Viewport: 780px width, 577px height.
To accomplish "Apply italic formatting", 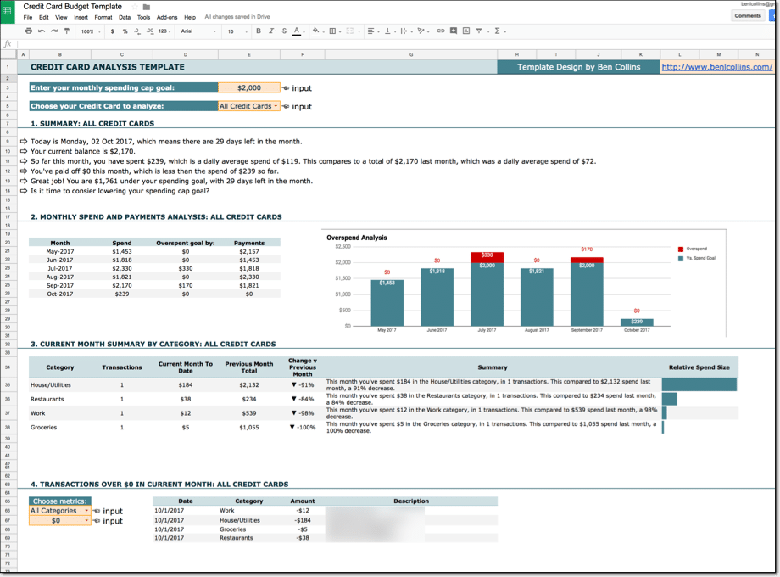I will [271, 32].
